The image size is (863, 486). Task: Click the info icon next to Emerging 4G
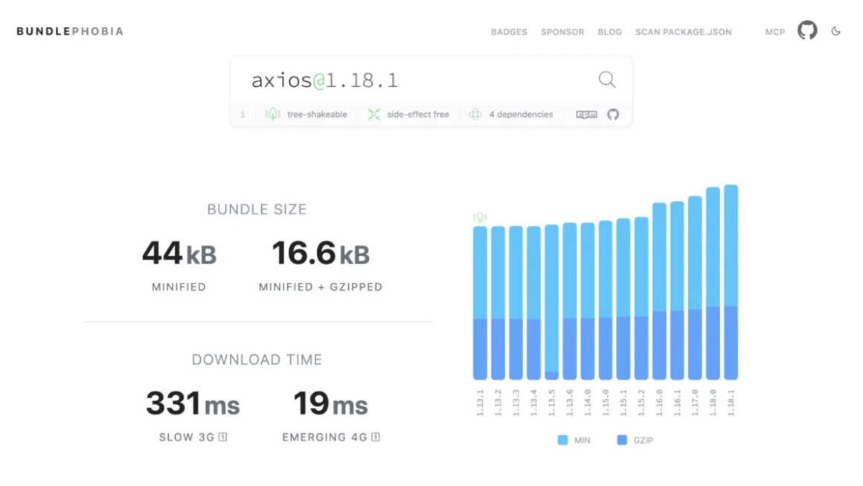tap(376, 437)
